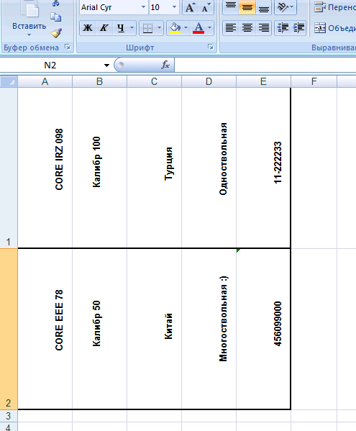
Task: Align text to the right
Action: pos(264,28)
